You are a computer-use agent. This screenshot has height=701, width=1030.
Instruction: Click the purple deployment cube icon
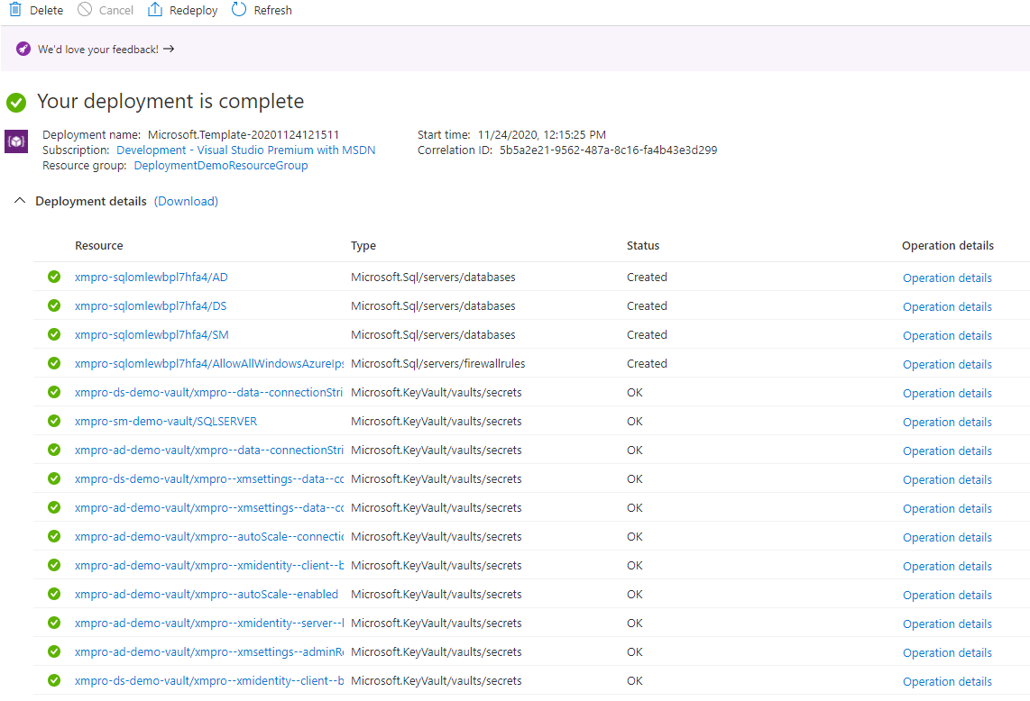16,141
